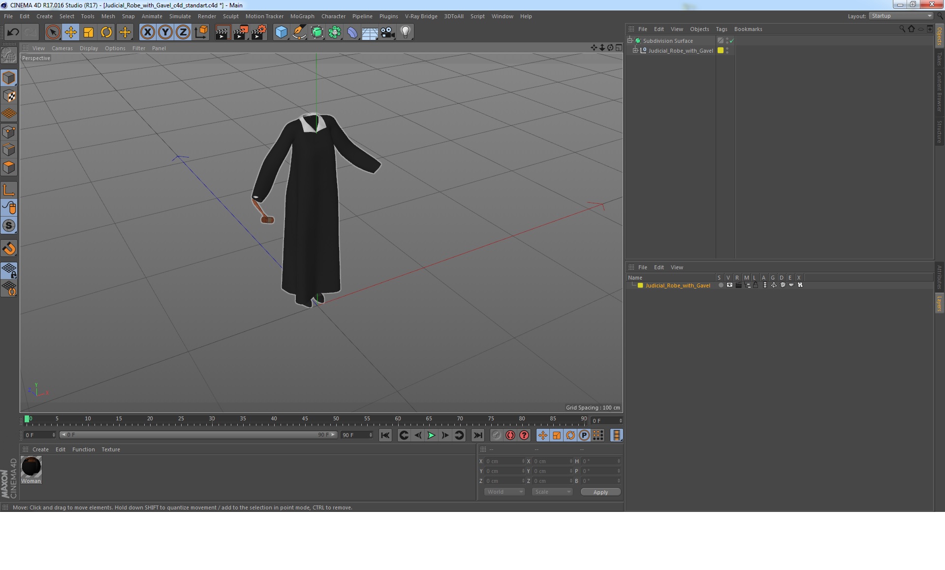Add a Cube primitive object
The width and height of the screenshot is (945, 570).
point(281,32)
